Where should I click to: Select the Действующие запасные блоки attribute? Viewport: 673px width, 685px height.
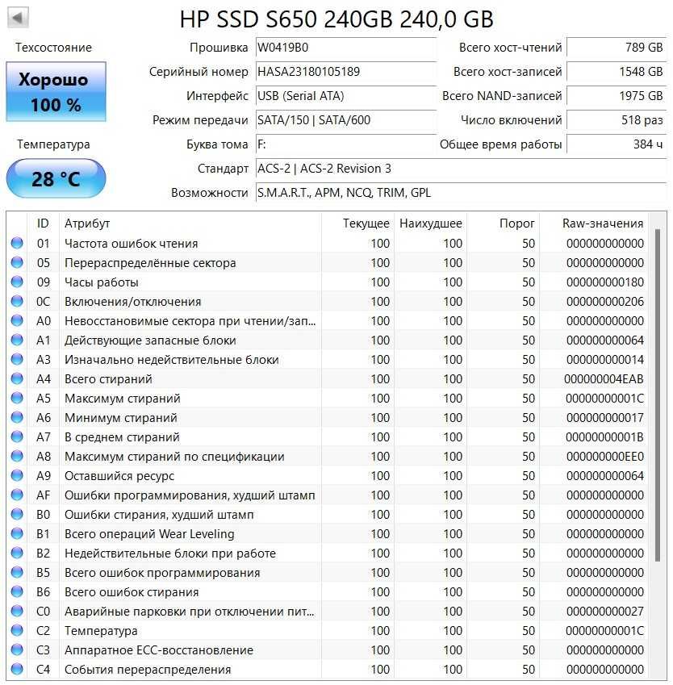tap(328, 340)
